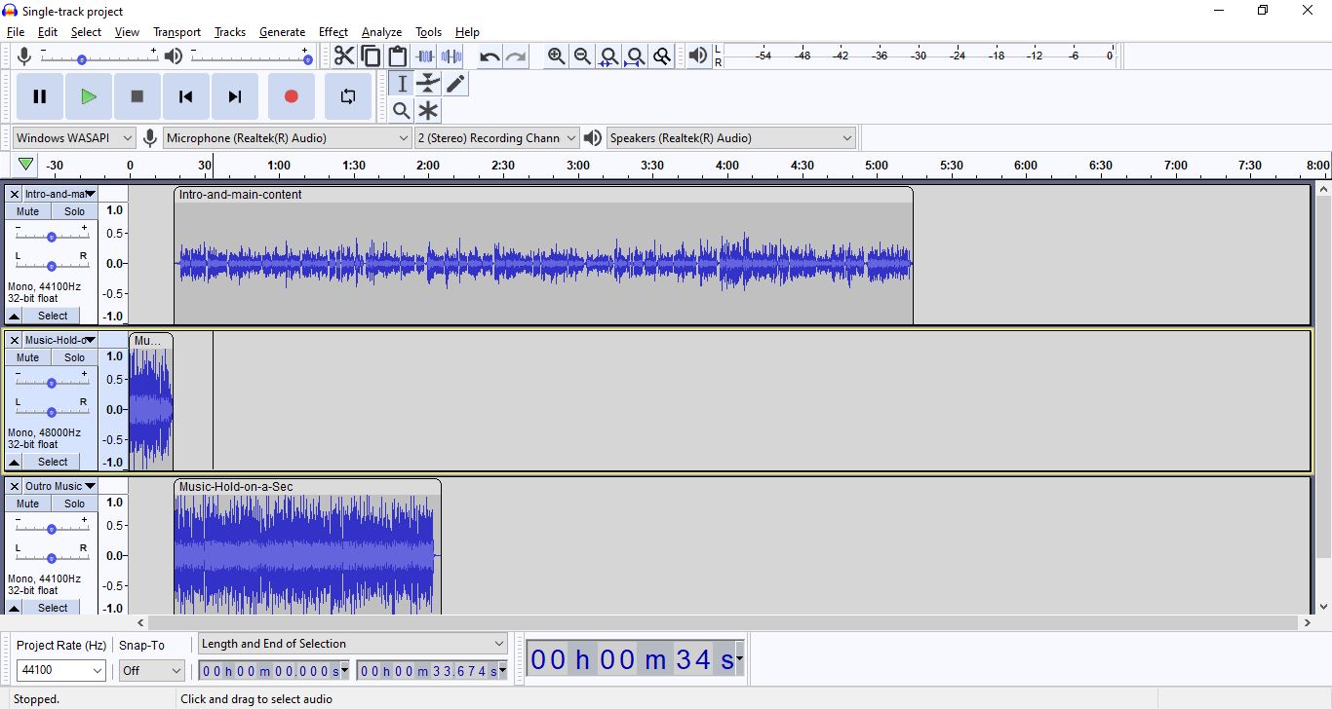
Task: Click the playback meter speaker icon
Action: click(697, 56)
